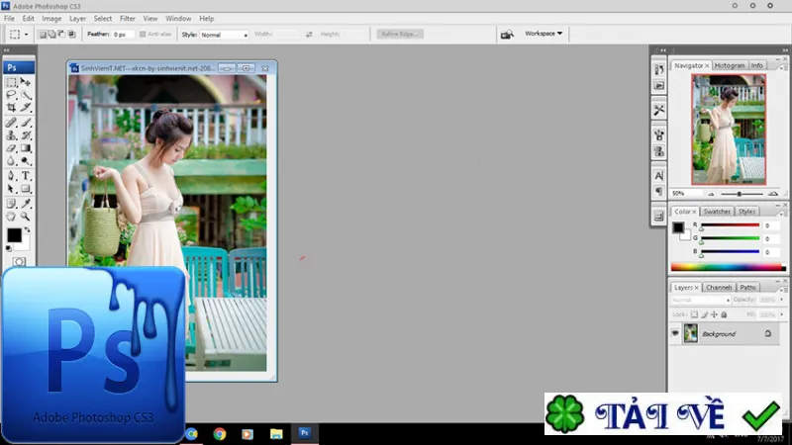
Task: Open the layer blend mode dropdown
Action: (x=701, y=300)
